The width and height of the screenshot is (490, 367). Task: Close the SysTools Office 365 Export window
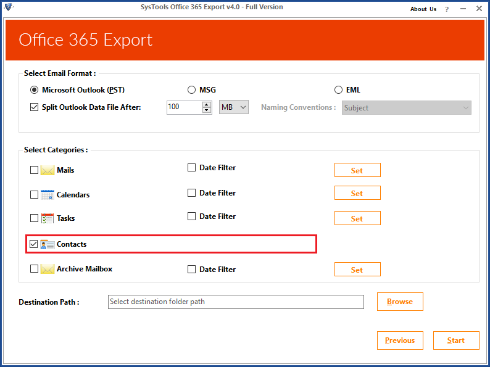click(x=479, y=9)
